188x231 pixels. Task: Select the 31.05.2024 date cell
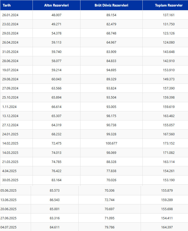coord(16,52)
